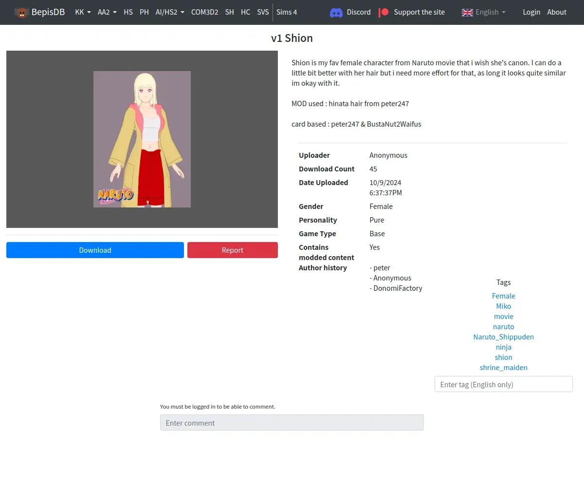The image size is (584, 487).
Task: Click the download count value 45
Action: click(x=373, y=169)
